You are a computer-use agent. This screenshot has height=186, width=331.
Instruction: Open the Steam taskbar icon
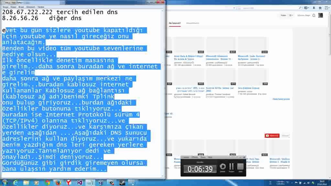122,183
